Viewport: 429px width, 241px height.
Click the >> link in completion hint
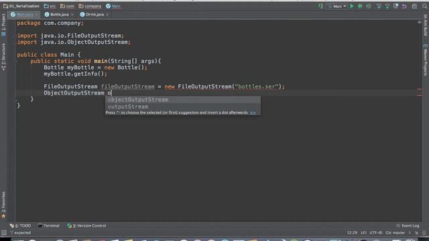pyautogui.click(x=253, y=112)
